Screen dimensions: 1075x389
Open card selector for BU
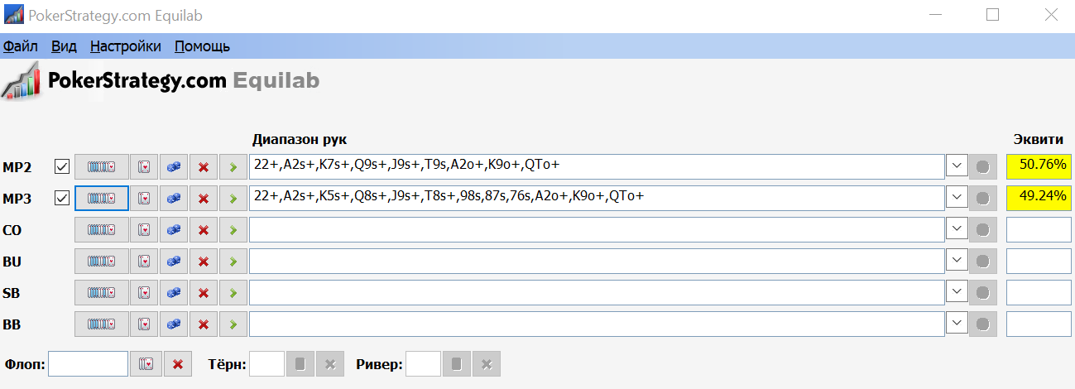click(x=144, y=262)
